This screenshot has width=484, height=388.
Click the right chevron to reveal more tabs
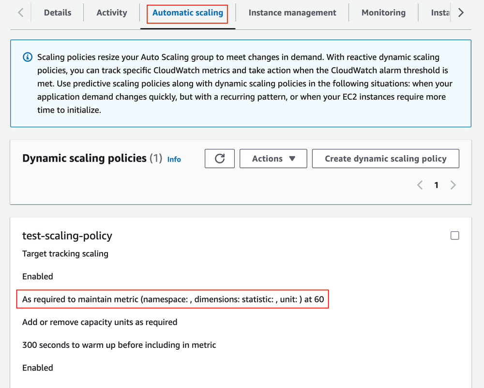461,13
